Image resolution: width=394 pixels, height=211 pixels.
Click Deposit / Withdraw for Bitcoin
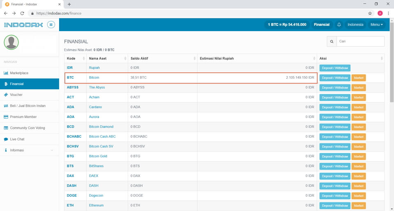click(335, 78)
